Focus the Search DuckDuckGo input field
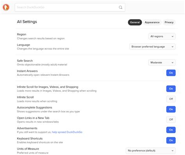185x155 pixels. tap(70, 7)
